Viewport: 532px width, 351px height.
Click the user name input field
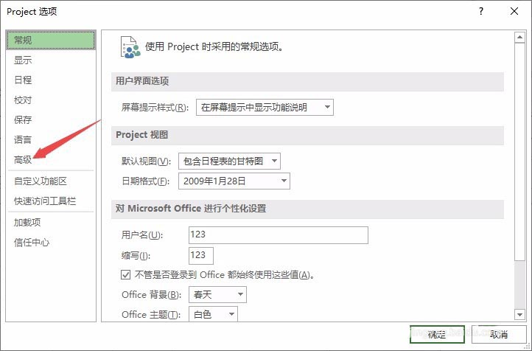click(x=276, y=235)
